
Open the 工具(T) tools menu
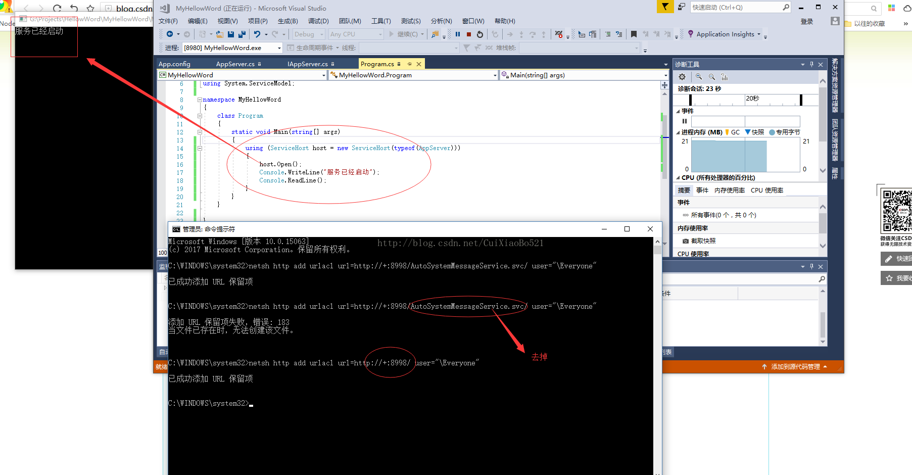381,21
